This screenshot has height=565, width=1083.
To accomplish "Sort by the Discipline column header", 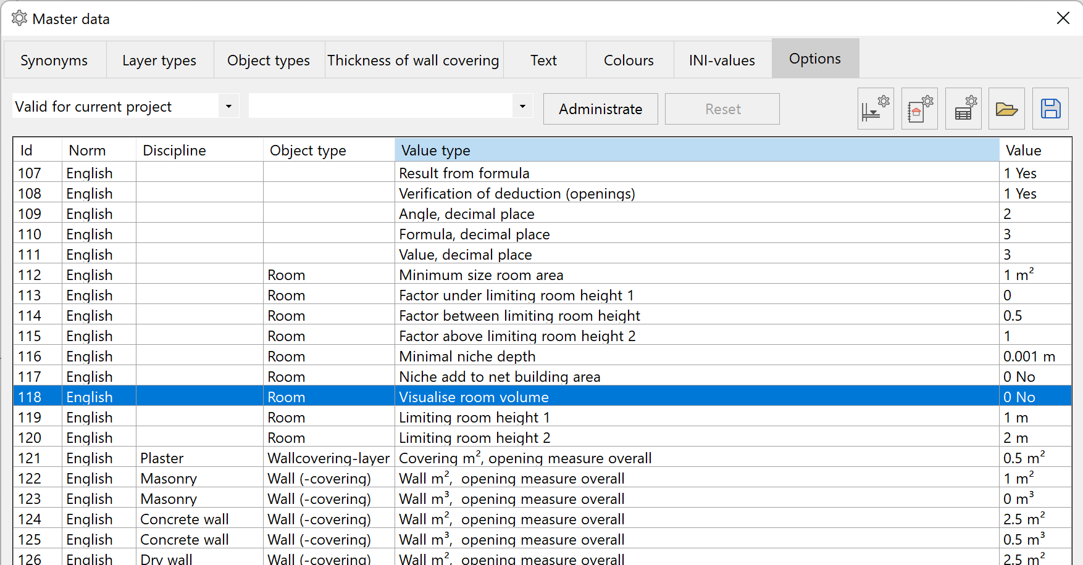I will click(x=199, y=150).
